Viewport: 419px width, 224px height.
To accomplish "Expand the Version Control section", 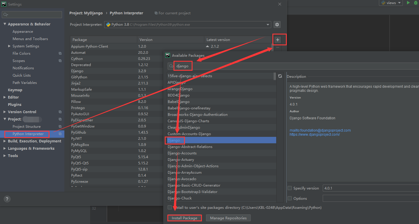I will 5,112.
